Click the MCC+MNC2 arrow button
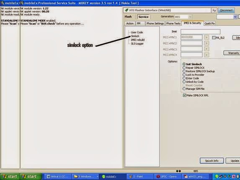The image size is (240, 180). [206, 43]
